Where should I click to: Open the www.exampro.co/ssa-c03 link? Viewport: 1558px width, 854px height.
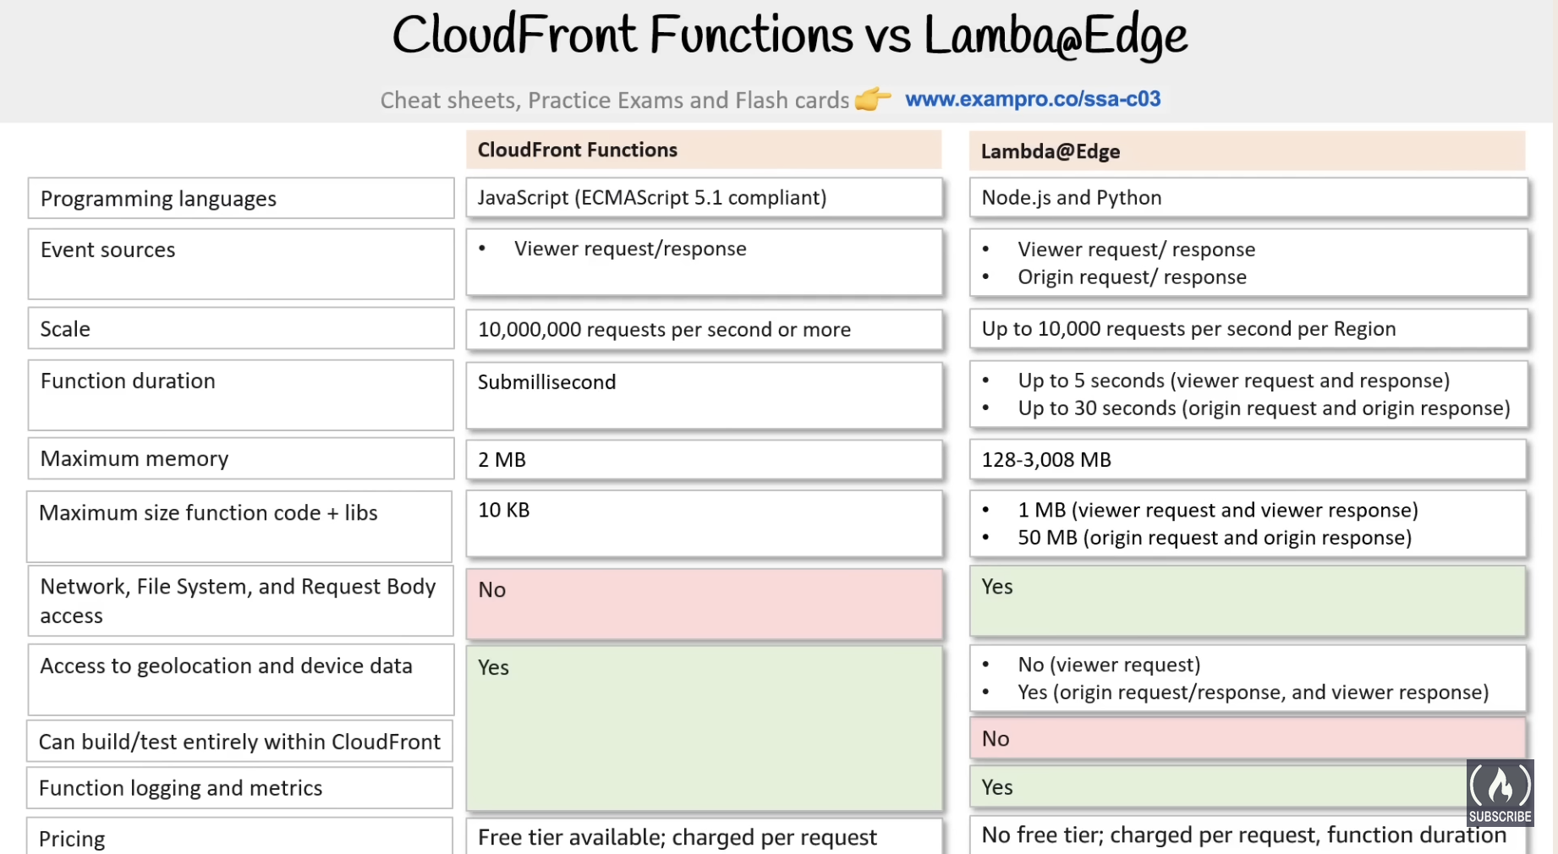[1033, 100]
